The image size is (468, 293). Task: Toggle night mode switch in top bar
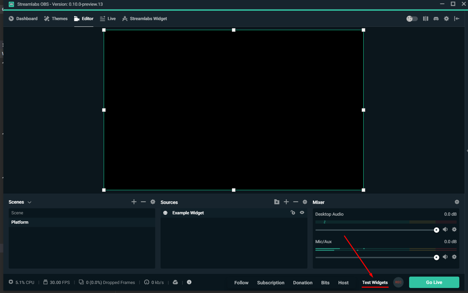(412, 19)
